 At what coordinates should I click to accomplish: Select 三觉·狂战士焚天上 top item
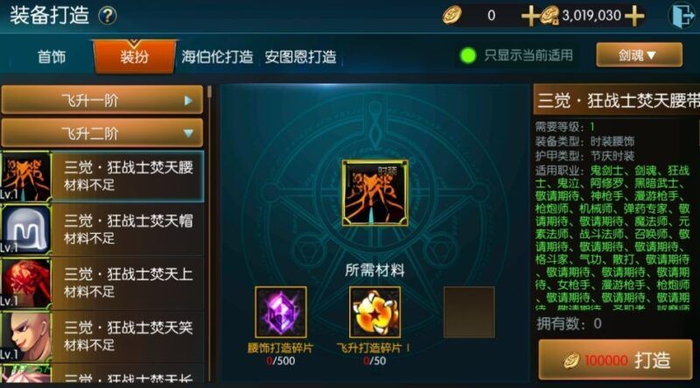click(x=102, y=283)
